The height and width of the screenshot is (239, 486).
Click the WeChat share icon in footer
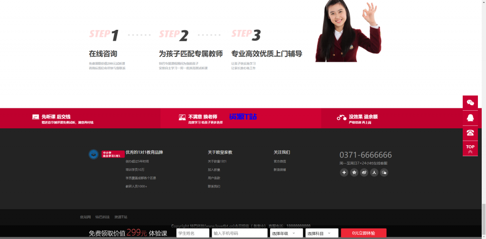384,173
